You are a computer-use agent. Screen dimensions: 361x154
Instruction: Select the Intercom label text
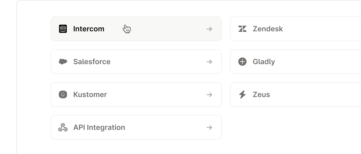point(89,29)
